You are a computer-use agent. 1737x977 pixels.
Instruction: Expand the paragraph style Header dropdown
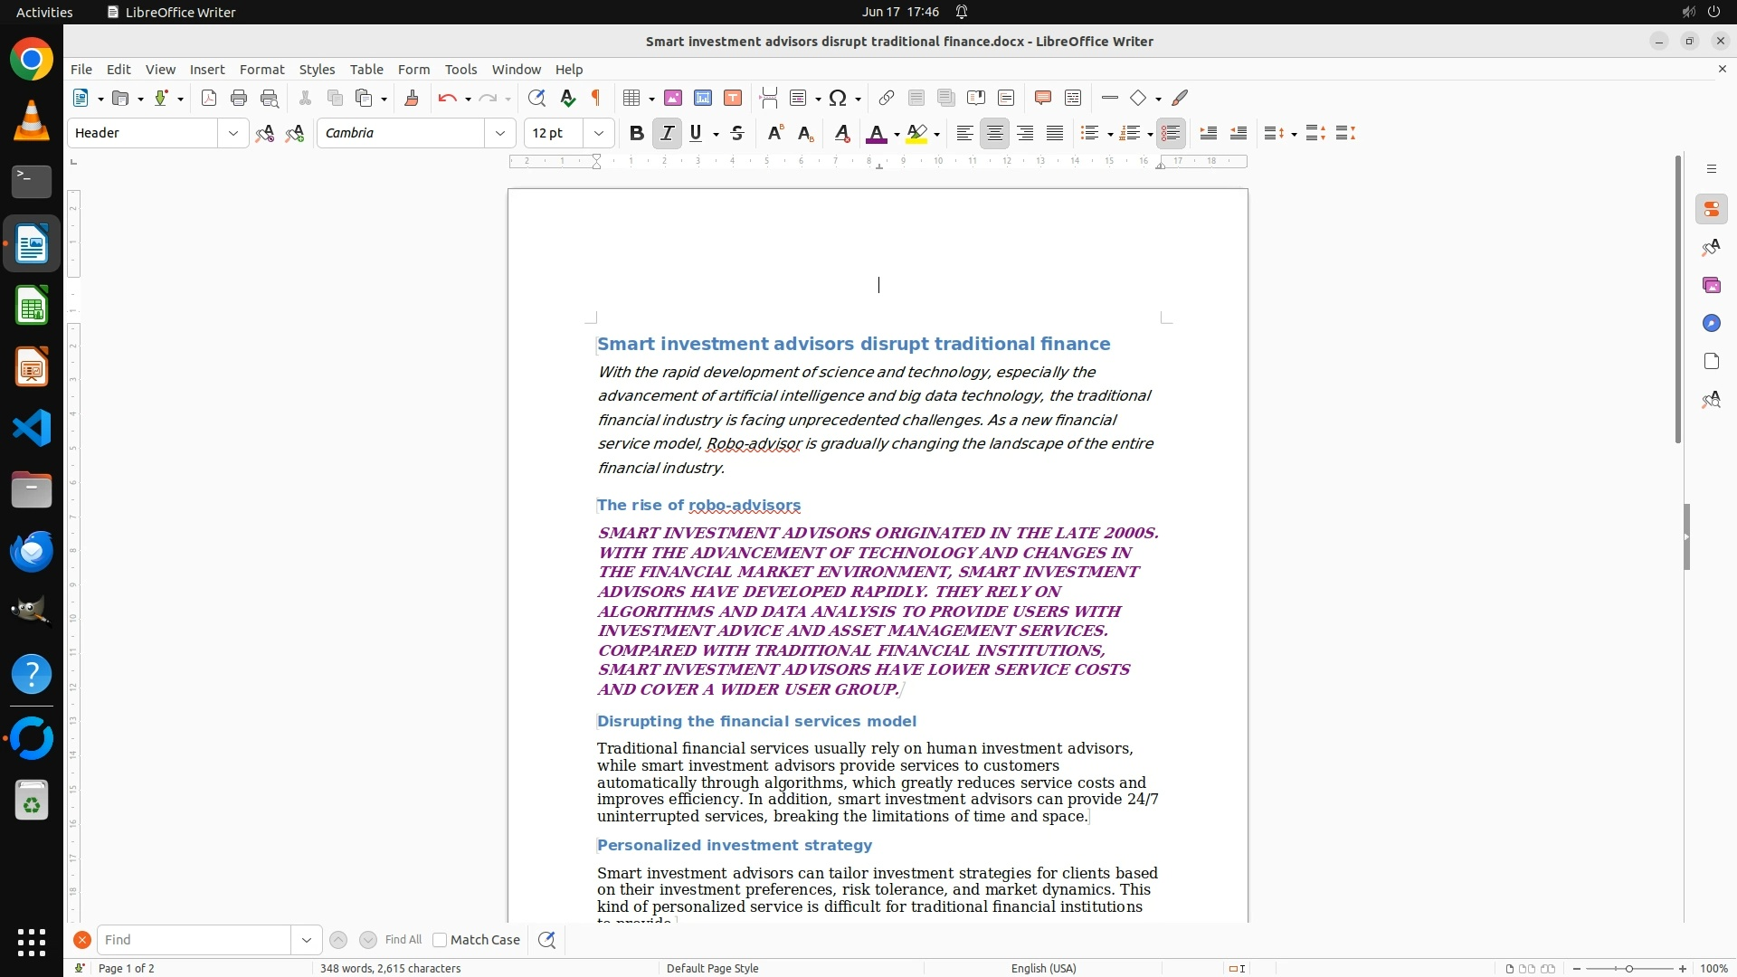click(x=233, y=133)
